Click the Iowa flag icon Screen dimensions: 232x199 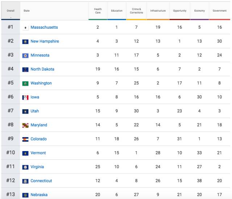[25, 97]
